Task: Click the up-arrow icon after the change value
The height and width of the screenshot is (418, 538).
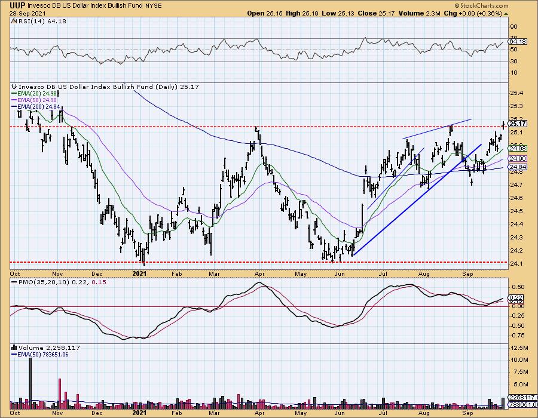Action: pyautogui.click(x=506, y=14)
